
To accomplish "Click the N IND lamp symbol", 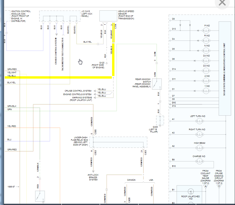I will coord(206,51).
